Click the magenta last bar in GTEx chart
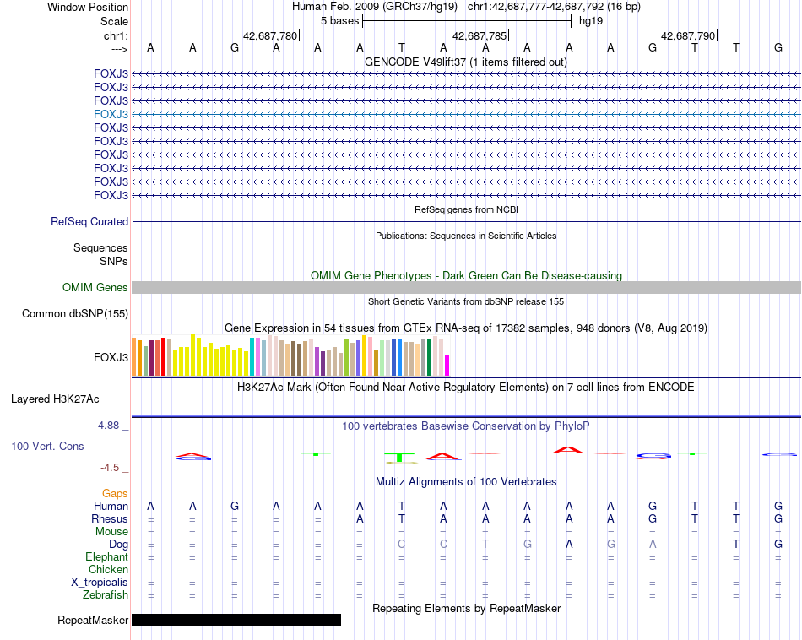 point(447,366)
